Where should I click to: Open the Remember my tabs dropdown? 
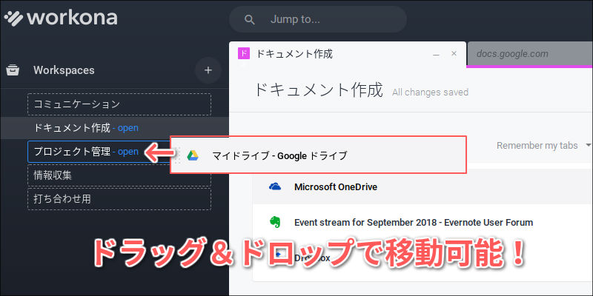pyautogui.click(x=544, y=145)
